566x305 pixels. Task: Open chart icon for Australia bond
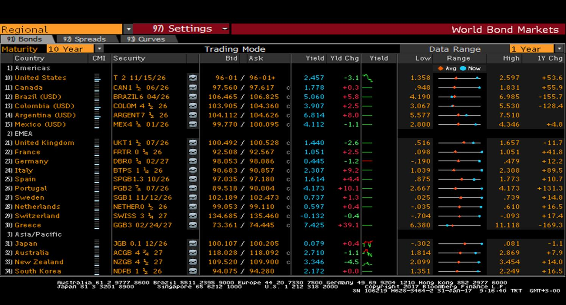(x=193, y=253)
